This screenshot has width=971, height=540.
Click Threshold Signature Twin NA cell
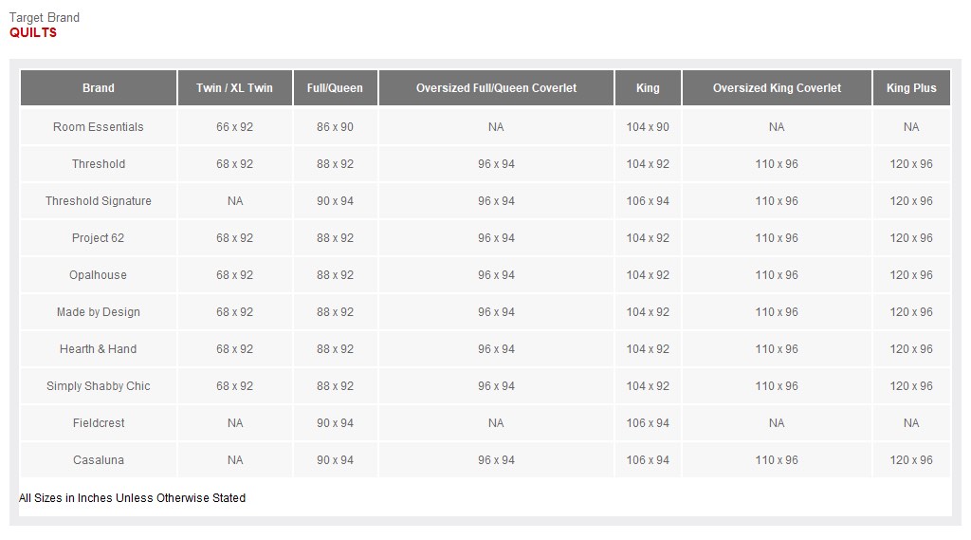pos(235,201)
